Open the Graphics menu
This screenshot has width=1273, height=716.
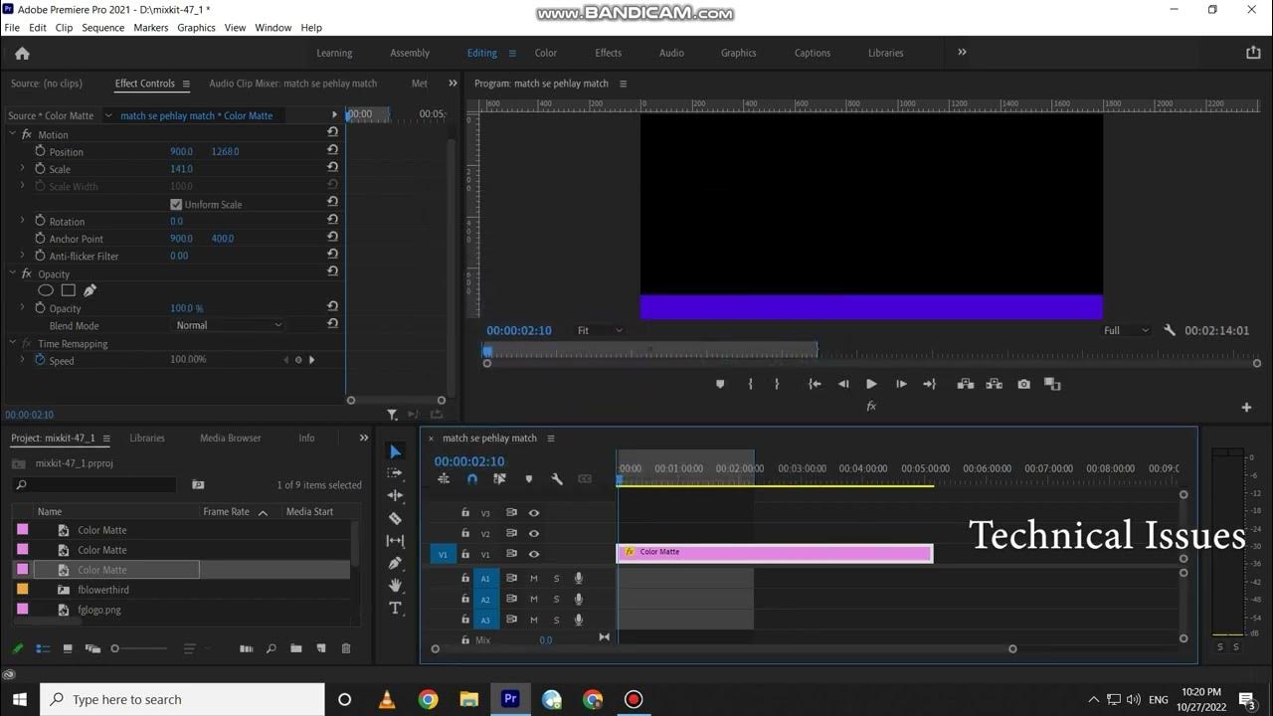click(196, 28)
